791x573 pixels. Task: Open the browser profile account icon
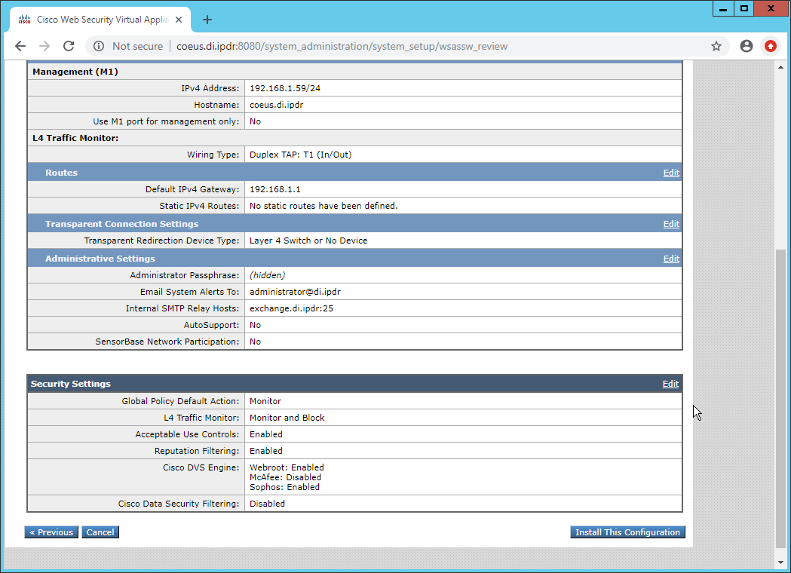click(746, 47)
